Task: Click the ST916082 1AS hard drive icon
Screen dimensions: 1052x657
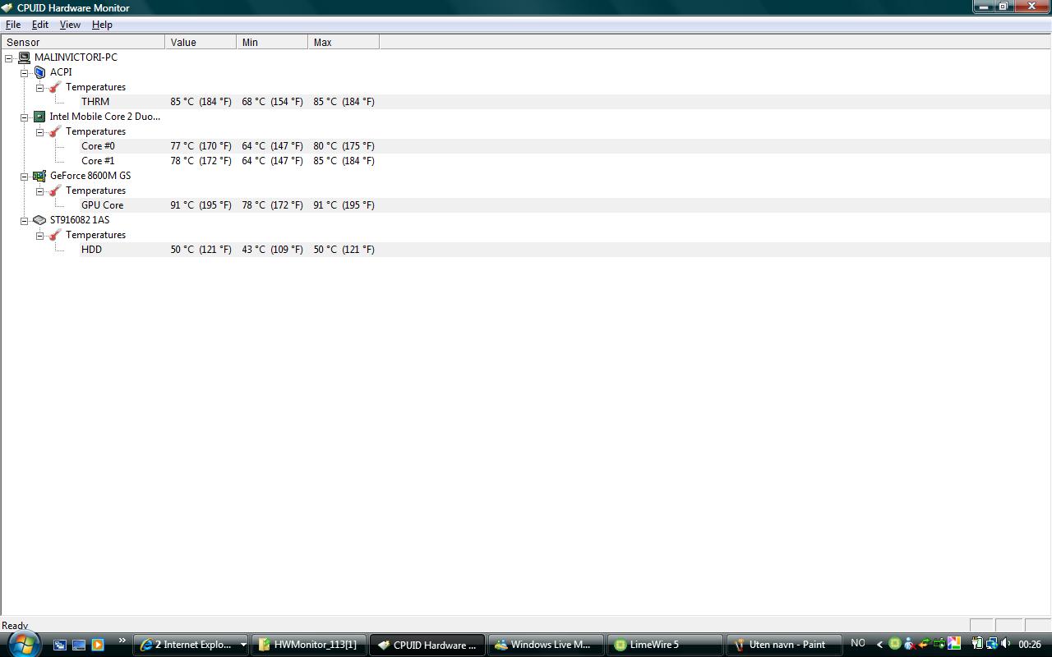Action: pyautogui.click(x=39, y=220)
